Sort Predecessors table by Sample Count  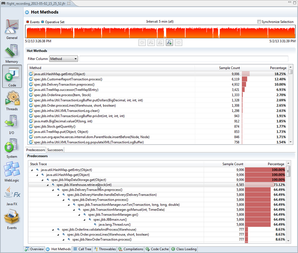tap(224, 164)
